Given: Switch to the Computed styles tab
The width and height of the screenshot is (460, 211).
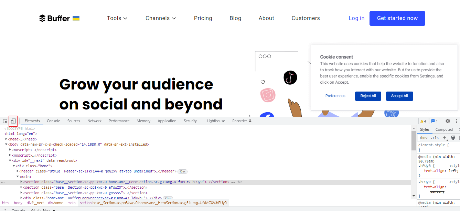Looking at the screenshot, I should [445, 129].
